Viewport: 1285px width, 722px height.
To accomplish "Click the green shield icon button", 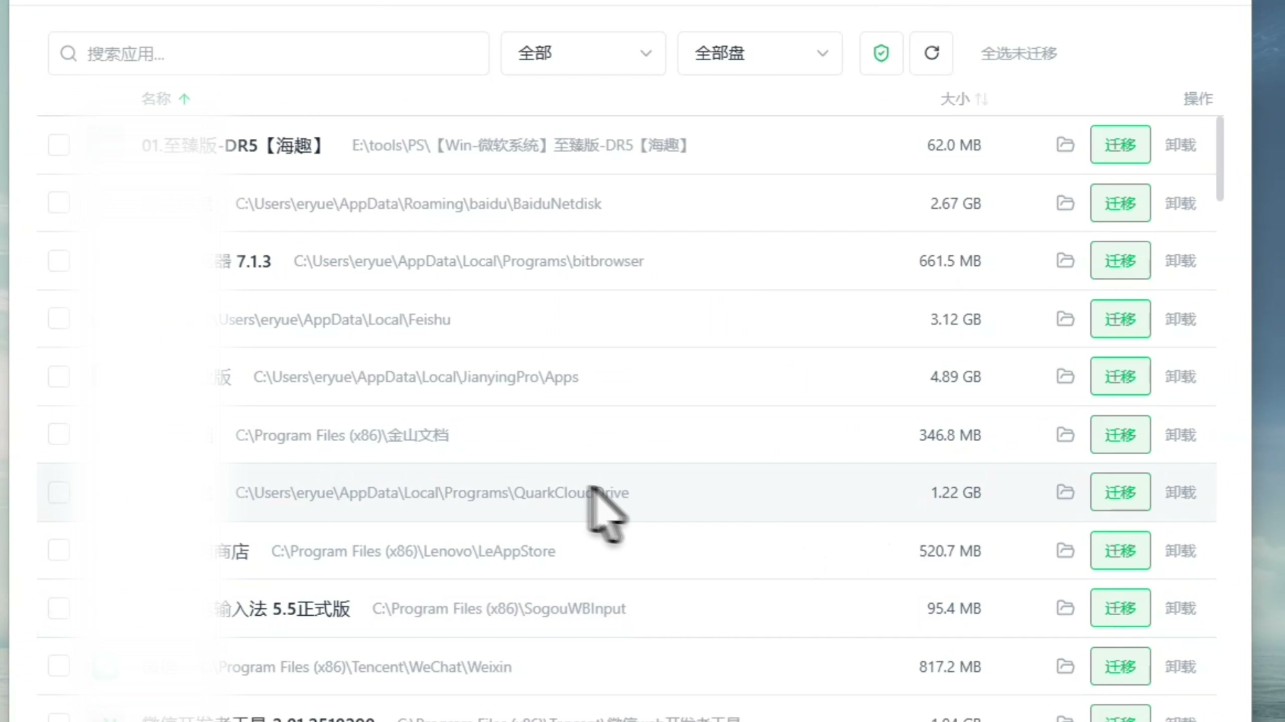I will [881, 53].
